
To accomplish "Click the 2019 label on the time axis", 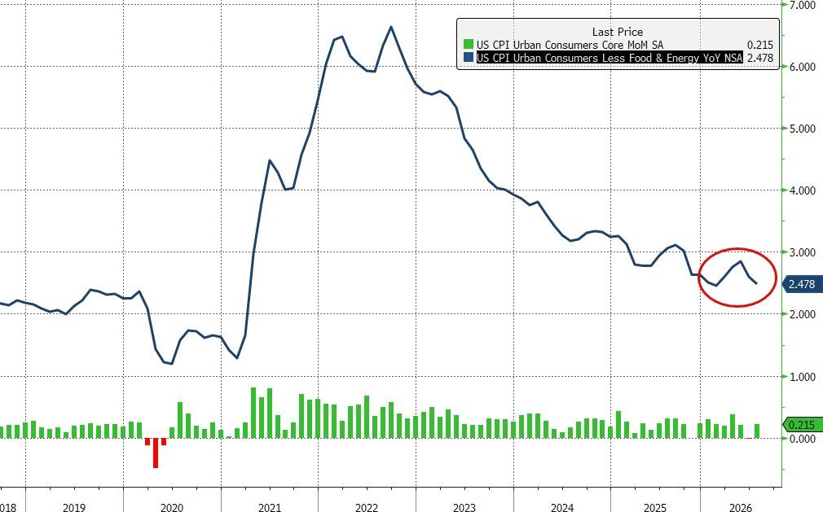I will 74,507.
